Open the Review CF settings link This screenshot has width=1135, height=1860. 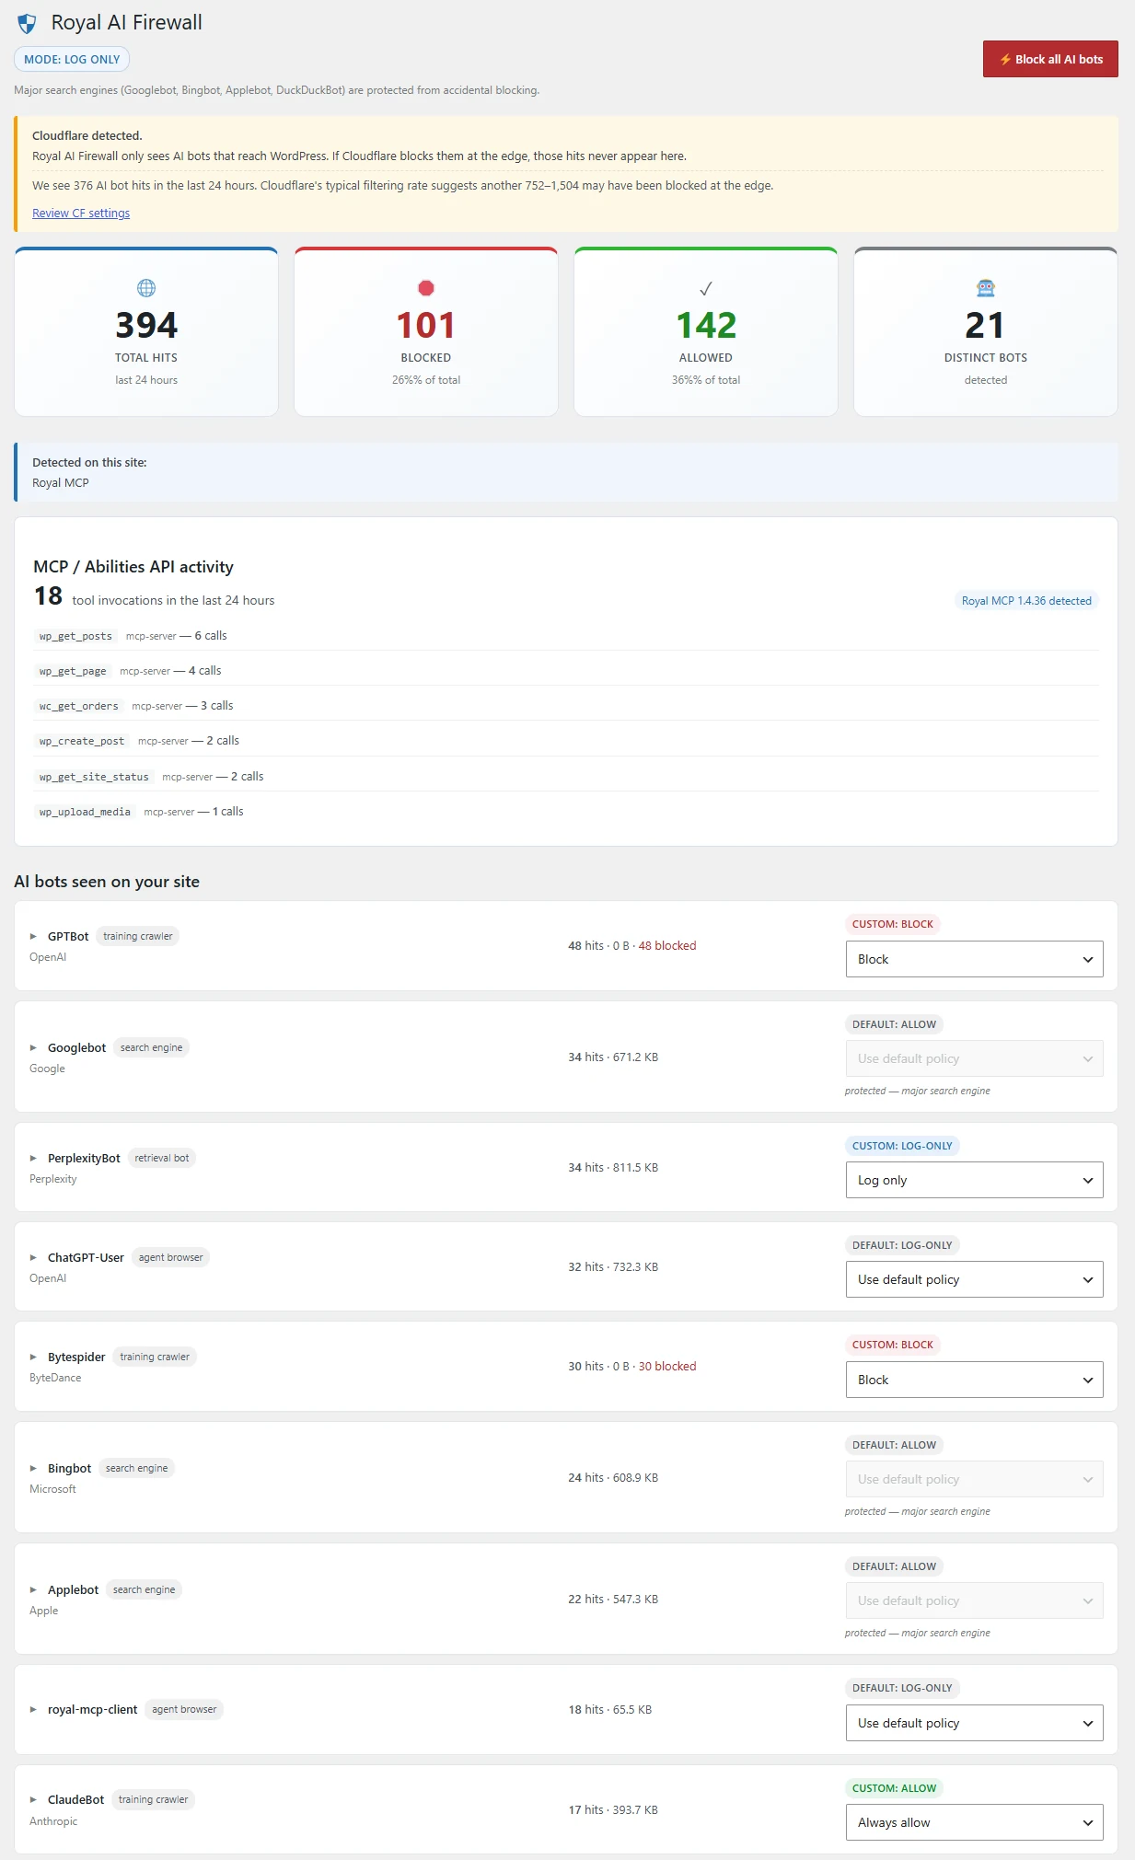[81, 214]
